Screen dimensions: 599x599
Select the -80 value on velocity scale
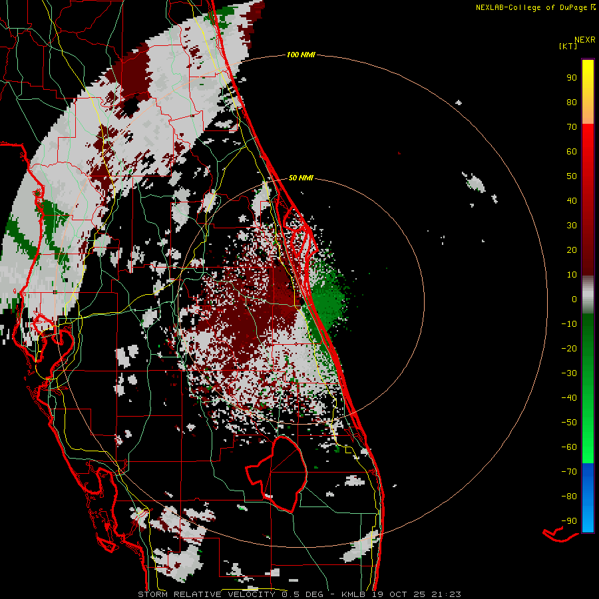pos(569,497)
